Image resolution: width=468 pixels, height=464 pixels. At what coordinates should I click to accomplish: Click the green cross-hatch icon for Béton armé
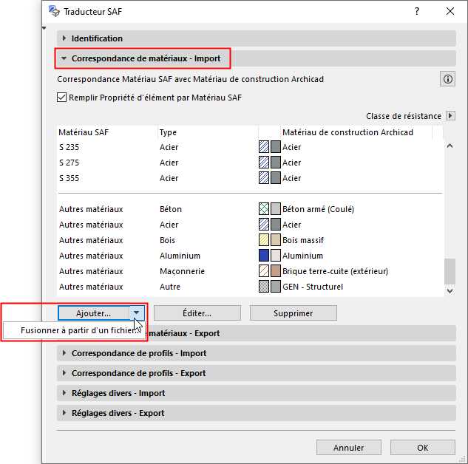[x=264, y=209]
